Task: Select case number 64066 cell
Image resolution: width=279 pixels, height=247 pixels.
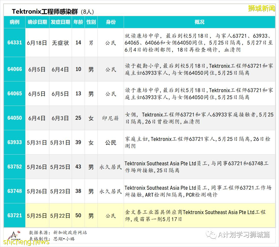Action: (x=14, y=69)
